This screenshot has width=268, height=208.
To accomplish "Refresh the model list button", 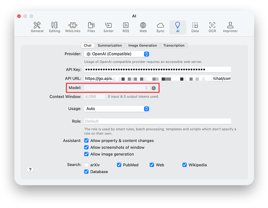I will tap(154, 88).
